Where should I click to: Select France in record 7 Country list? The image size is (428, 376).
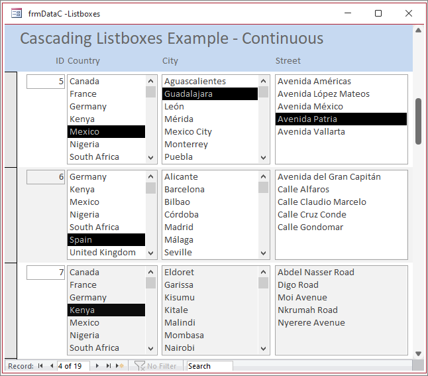106,284
